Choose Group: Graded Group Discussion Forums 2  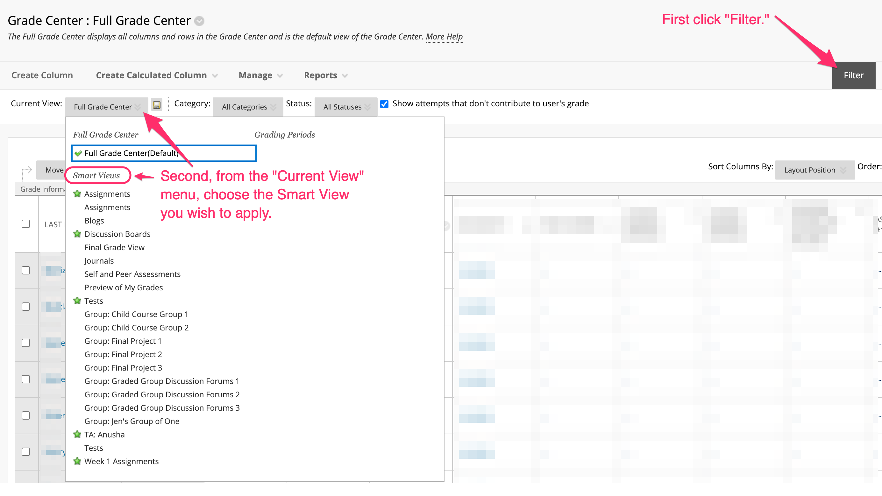pyautogui.click(x=162, y=394)
